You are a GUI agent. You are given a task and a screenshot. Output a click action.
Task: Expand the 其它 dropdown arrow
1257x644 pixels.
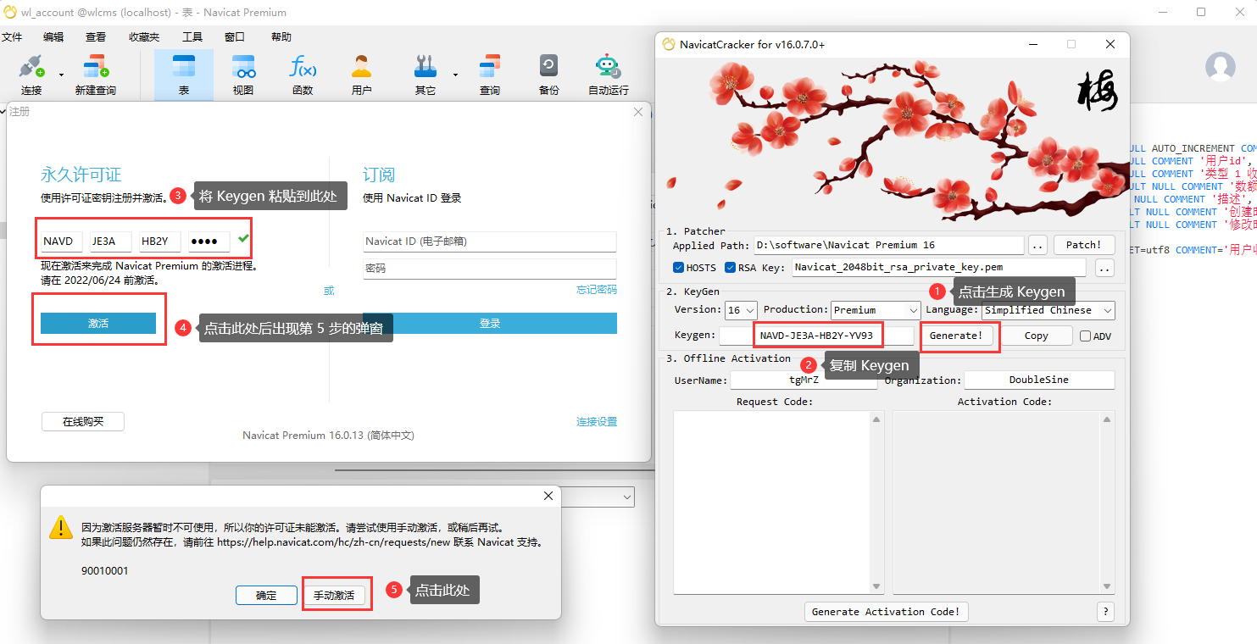455,75
